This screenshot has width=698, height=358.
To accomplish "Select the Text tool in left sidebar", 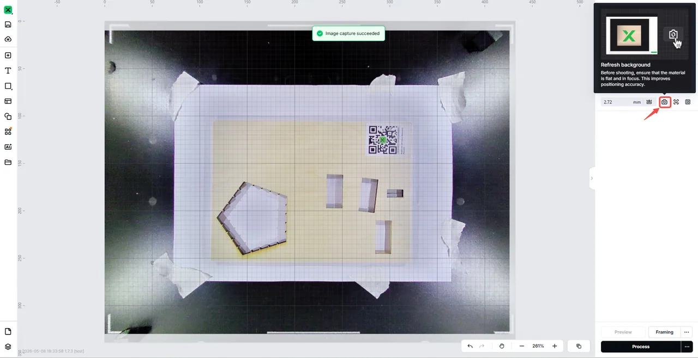I will [x=8, y=71].
